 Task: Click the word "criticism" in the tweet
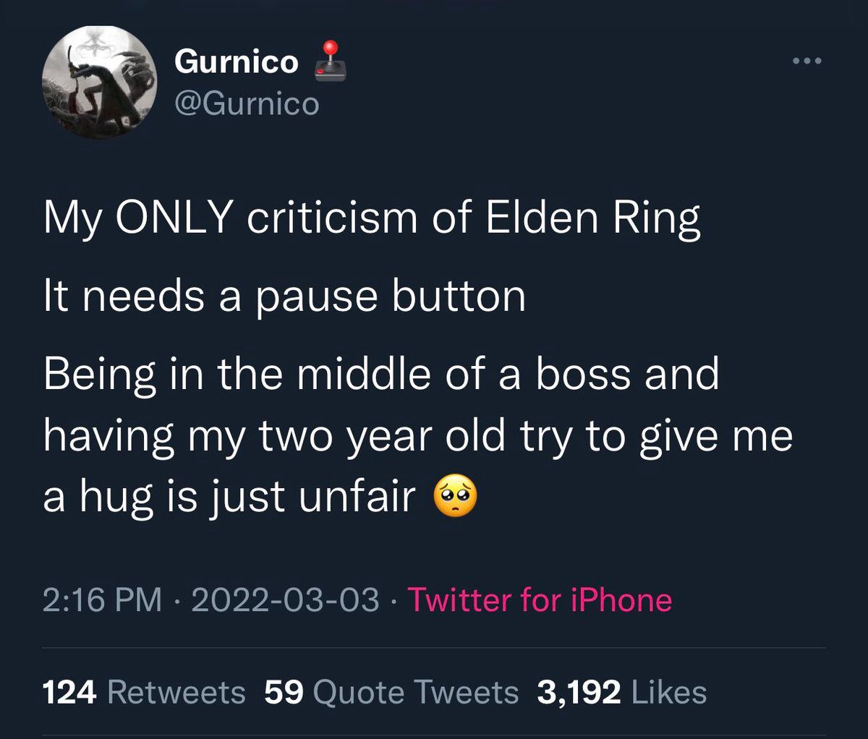point(332,218)
